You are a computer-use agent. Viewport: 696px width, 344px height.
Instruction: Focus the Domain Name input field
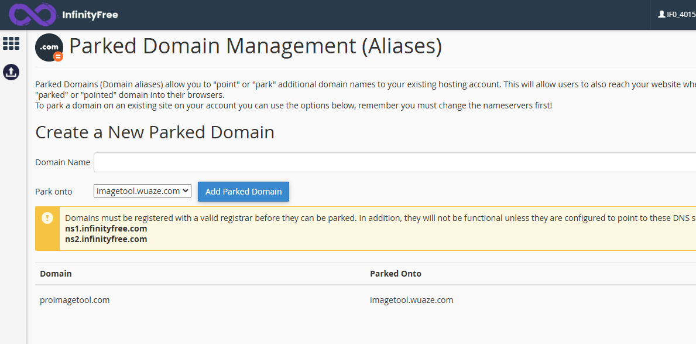click(392, 162)
